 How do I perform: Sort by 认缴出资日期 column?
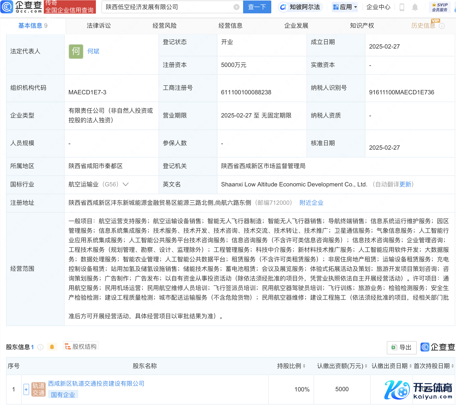[410, 366]
